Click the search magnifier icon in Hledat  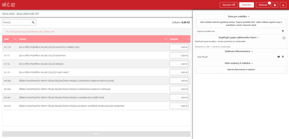pyautogui.click(x=33, y=22)
